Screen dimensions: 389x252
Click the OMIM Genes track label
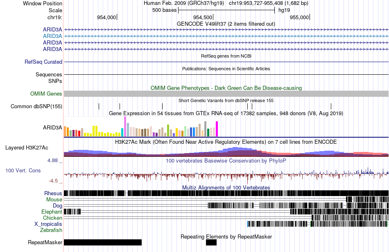point(46,94)
